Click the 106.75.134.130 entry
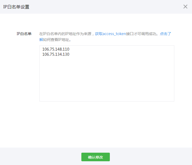Viewport: 192px width, 165px height. (x=56, y=54)
